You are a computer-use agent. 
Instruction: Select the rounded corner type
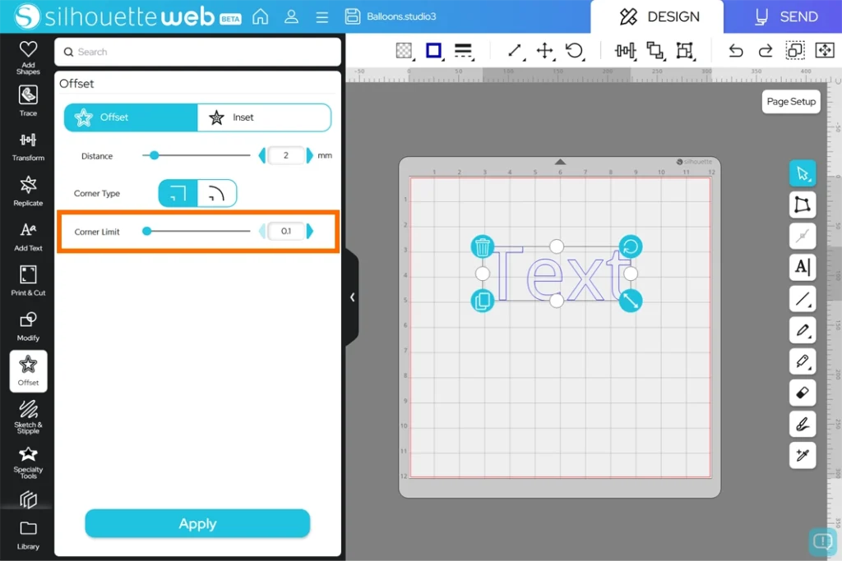click(x=216, y=194)
